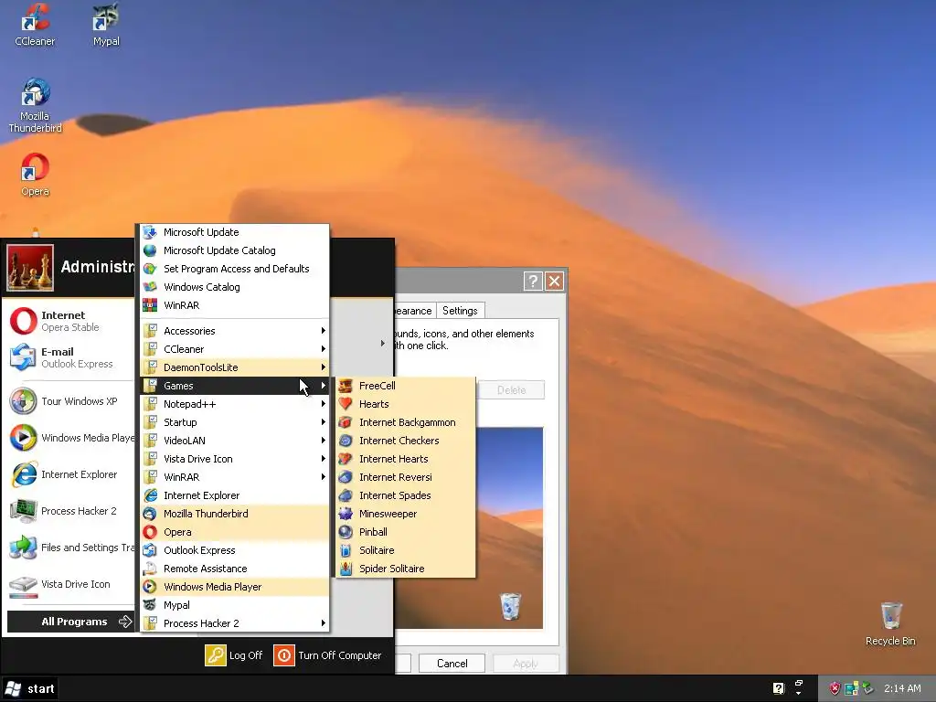Open Files and Settings Transfer Wizard entry
936x702 pixels.
(x=70, y=548)
